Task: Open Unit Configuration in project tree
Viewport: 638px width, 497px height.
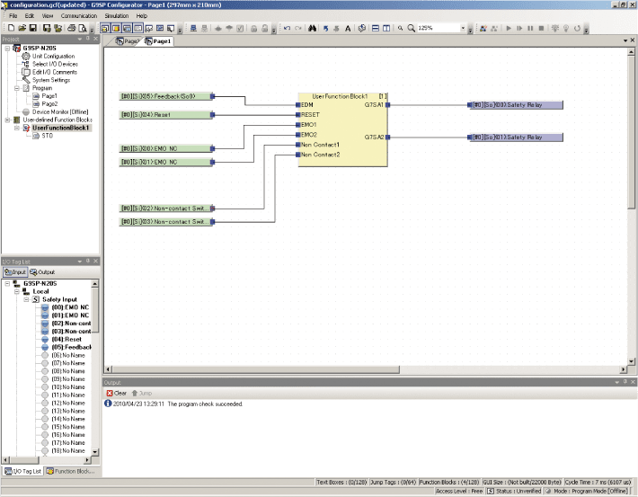Action: (x=53, y=56)
